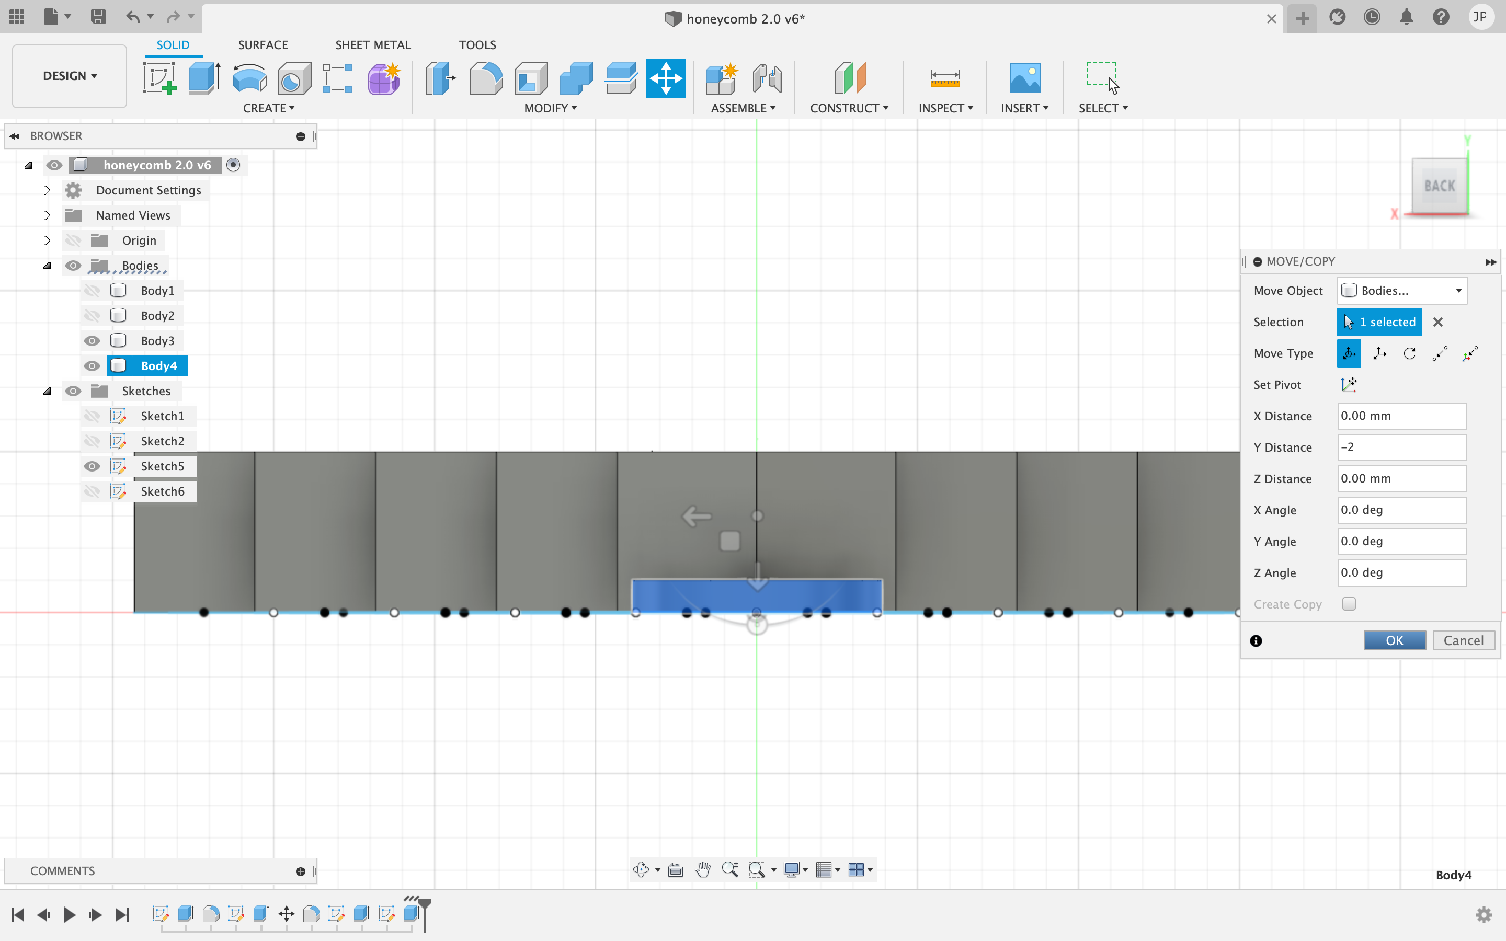Switch to the SURFACE tab
The height and width of the screenshot is (941, 1506).
pyautogui.click(x=263, y=45)
